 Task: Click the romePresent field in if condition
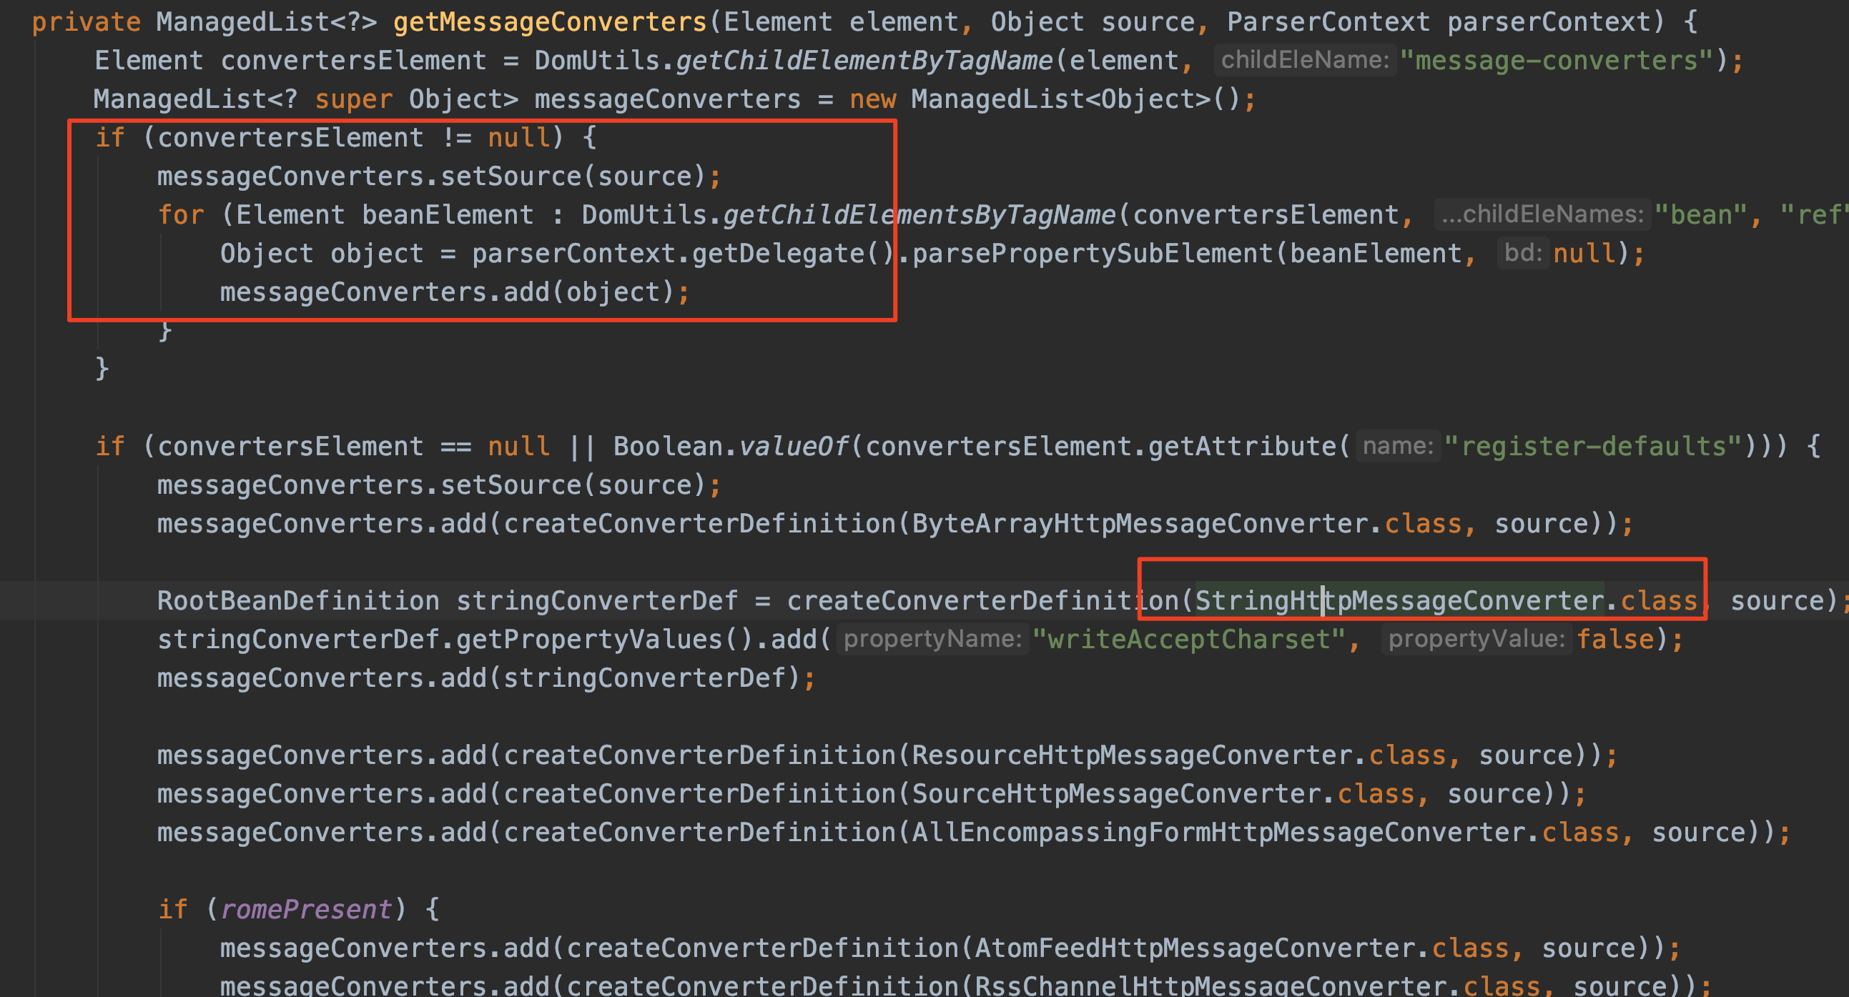click(307, 911)
